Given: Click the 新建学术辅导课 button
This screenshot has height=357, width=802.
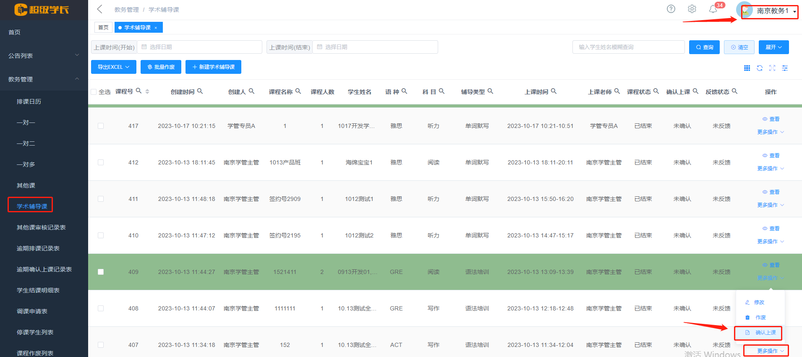Looking at the screenshot, I should [x=213, y=67].
